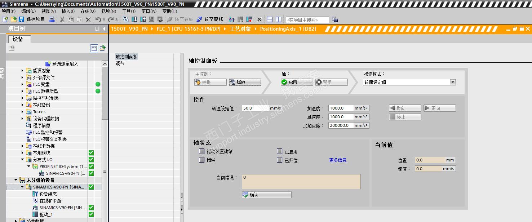
Task: Expand the Traces folder
Action: coord(22,112)
